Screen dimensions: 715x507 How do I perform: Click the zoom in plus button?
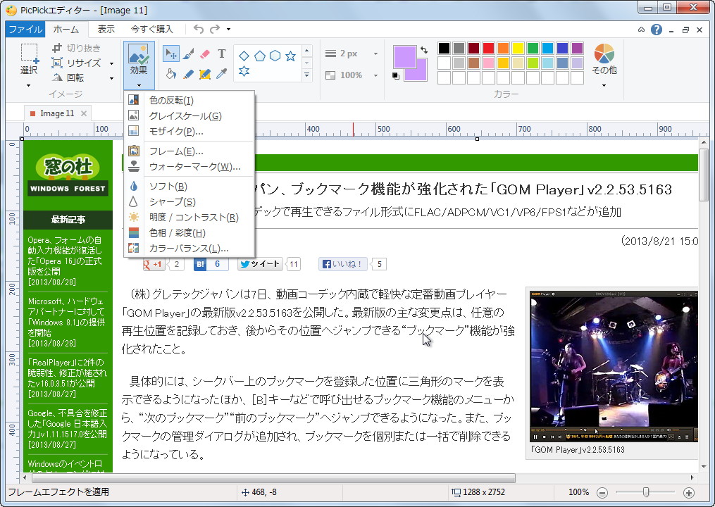click(x=689, y=493)
